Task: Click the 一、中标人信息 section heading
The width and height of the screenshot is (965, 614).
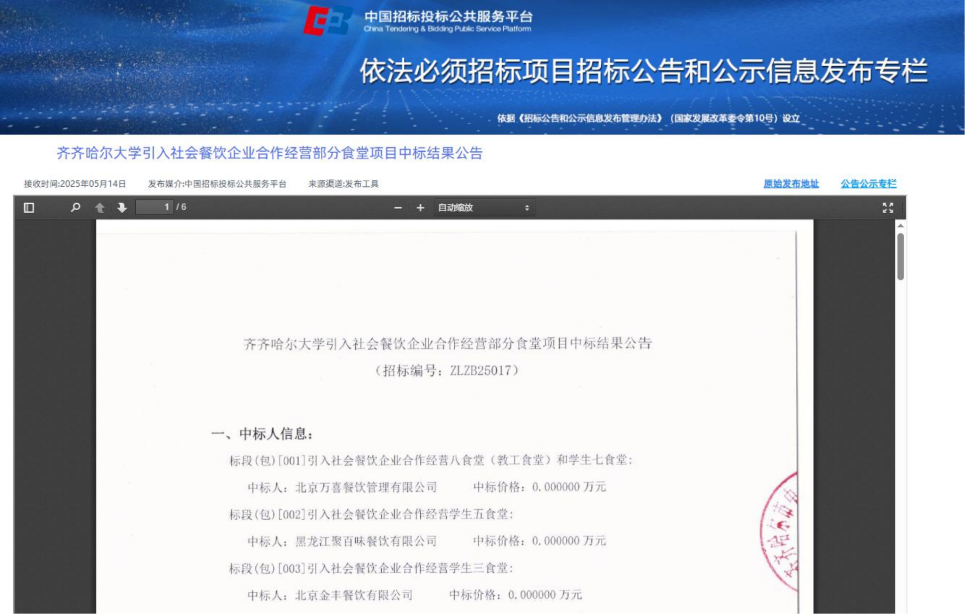Action: click(262, 433)
